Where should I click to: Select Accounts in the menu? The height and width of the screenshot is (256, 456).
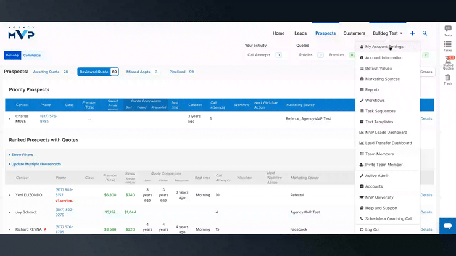coord(373,186)
